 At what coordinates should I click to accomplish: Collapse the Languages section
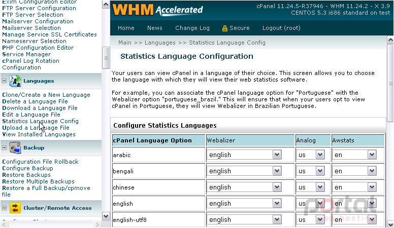(4, 81)
